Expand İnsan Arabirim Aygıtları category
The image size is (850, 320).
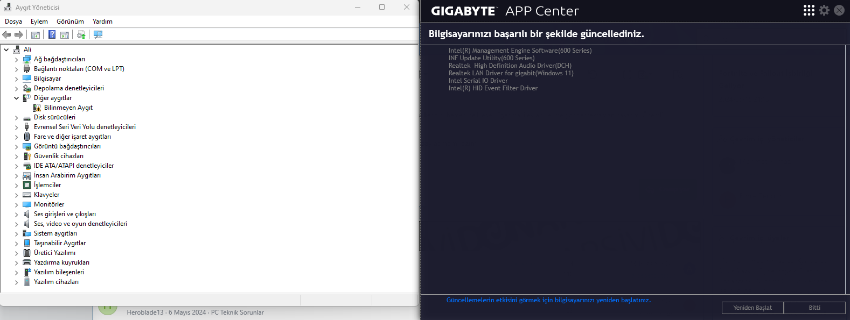[16, 175]
